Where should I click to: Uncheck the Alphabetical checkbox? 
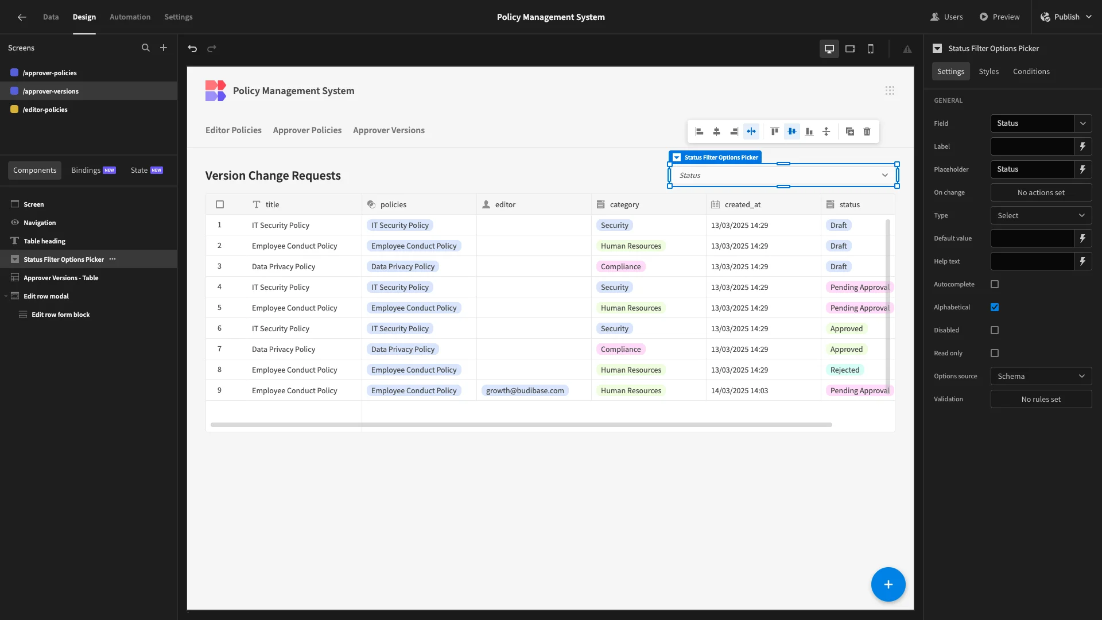coord(995,307)
